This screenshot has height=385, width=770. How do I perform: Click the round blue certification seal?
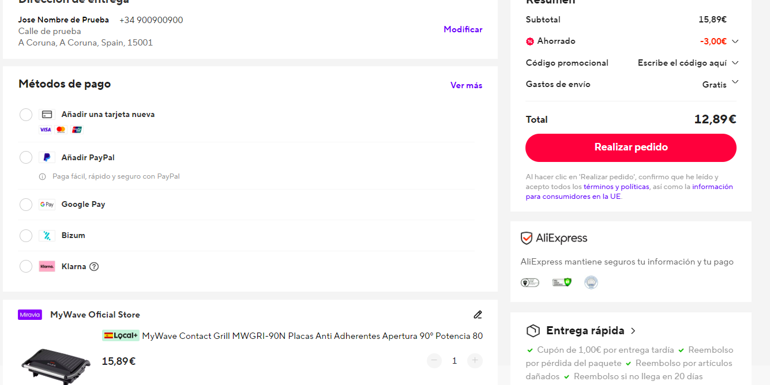tap(591, 282)
